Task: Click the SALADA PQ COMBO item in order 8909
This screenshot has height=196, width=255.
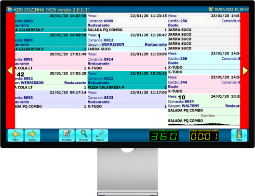Action: pyautogui.click(x=127, y=30)
